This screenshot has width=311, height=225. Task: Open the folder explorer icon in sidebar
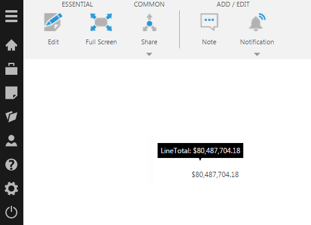(x=11, y=117)
